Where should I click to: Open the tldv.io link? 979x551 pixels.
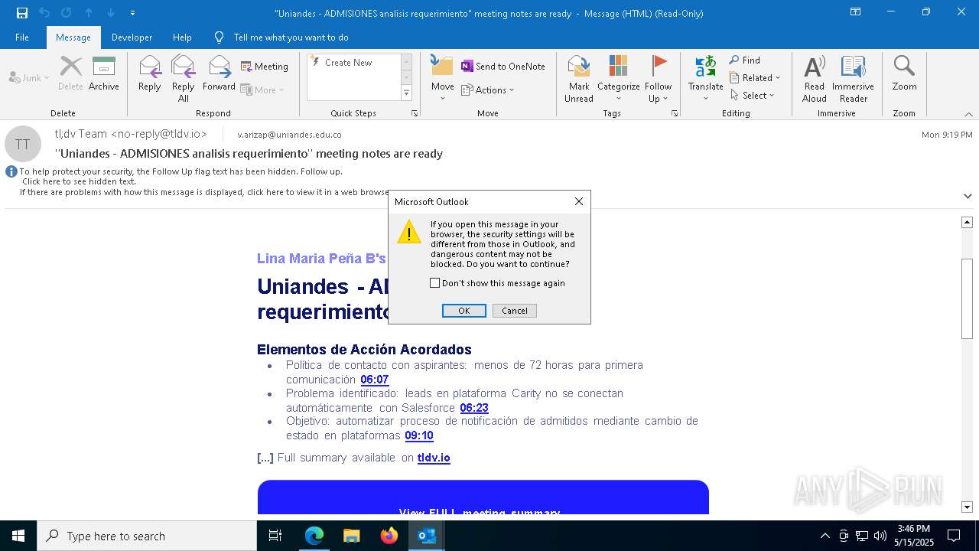click(x=434, y=458)
